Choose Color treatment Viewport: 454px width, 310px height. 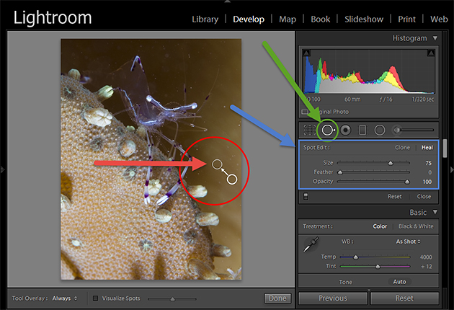point(380,226)
